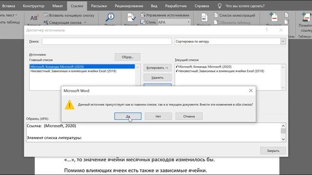
Task: Select Microsoft (2020) in Главный список
Action: click(82, 67)
